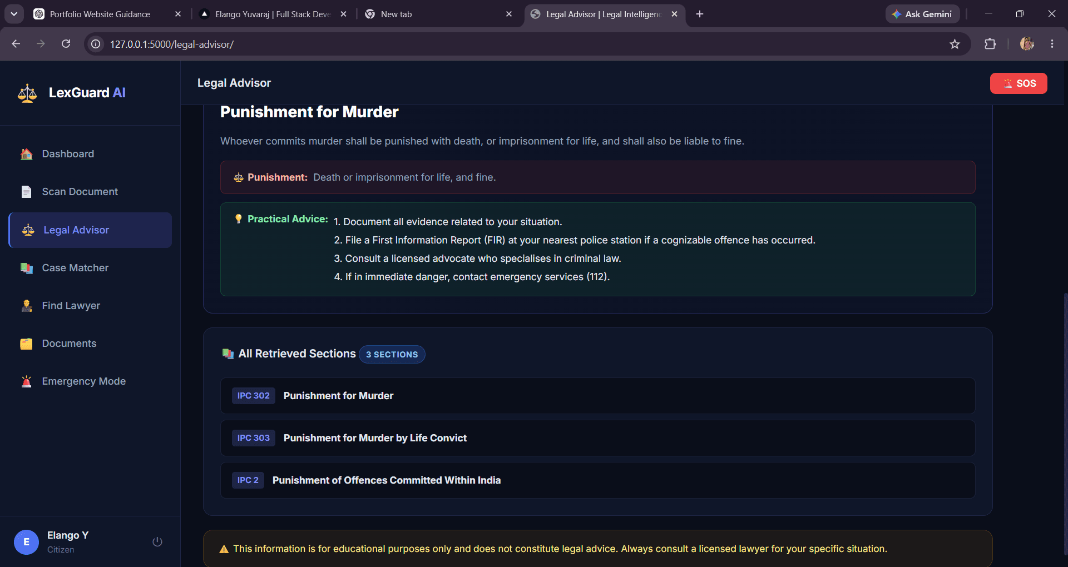Screen dimensions: 1068x567
Task: Select the Emergency Mode menu item
Action: pyautogui.click(x=90, y=381)
